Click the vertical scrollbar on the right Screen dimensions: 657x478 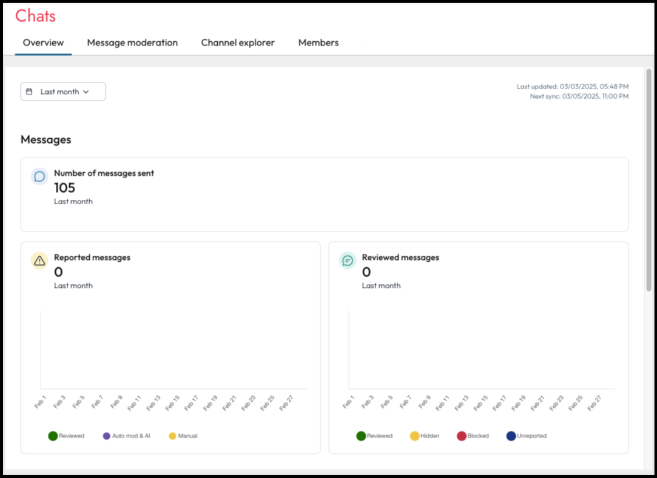tap(649, 180)
